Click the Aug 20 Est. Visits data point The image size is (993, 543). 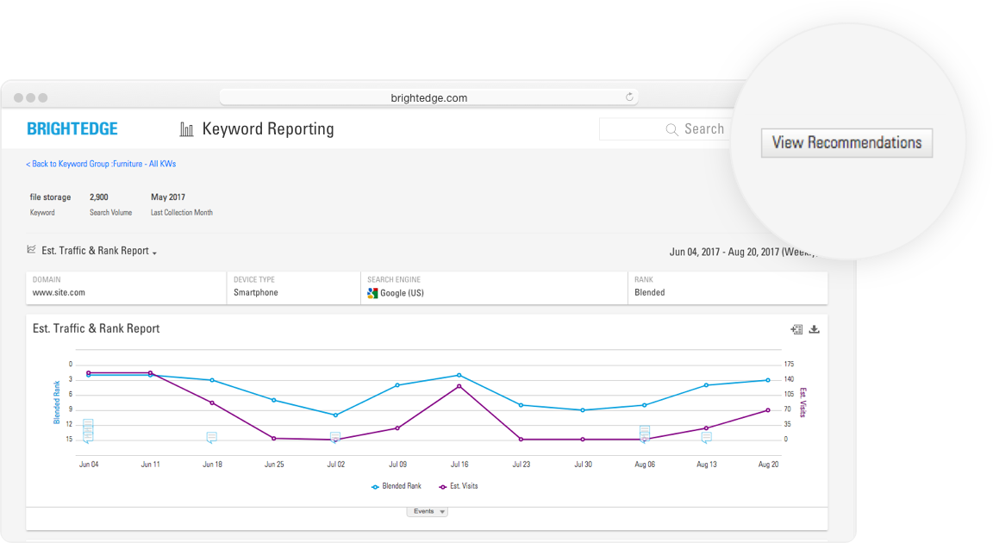point(767,410)
